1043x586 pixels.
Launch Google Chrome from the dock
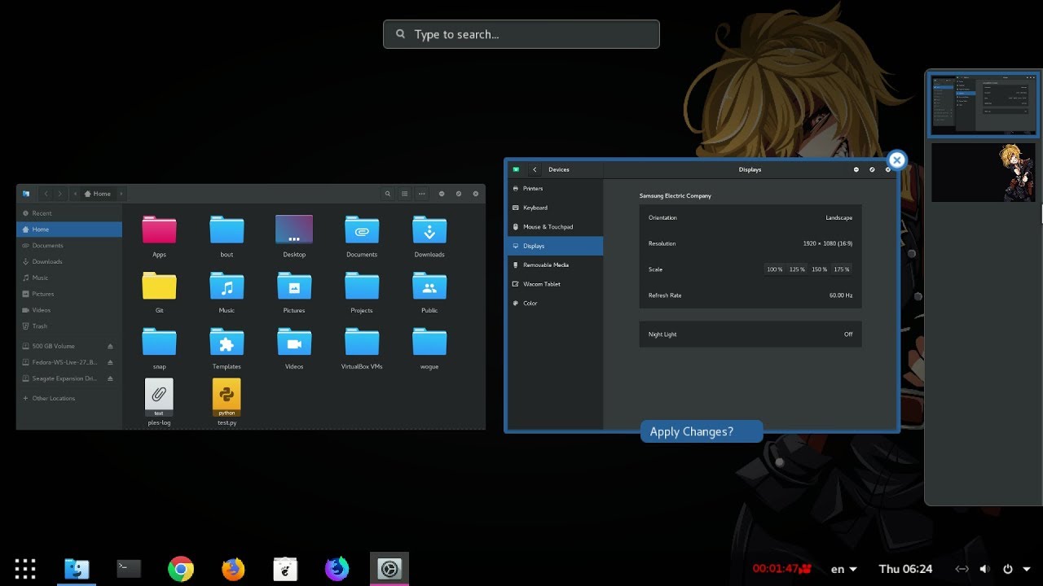(180, 569)
